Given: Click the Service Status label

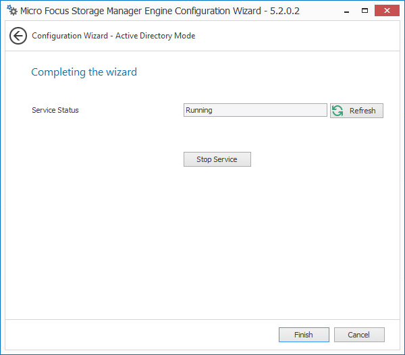Looking at the screenshot, I should [55, 110].
